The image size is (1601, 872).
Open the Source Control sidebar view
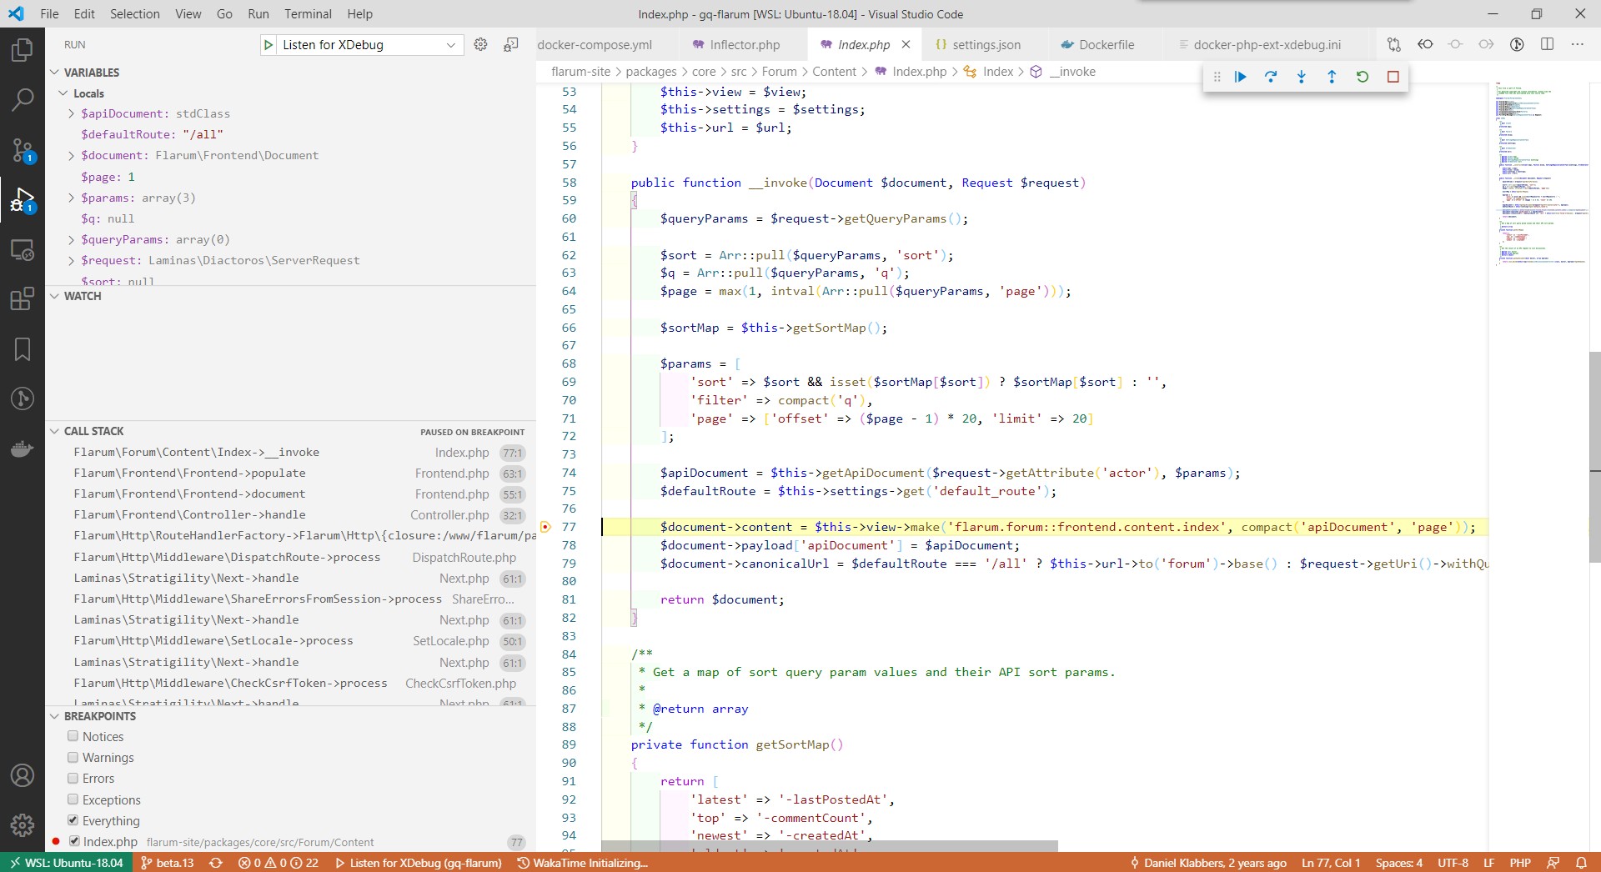(22, 150)
